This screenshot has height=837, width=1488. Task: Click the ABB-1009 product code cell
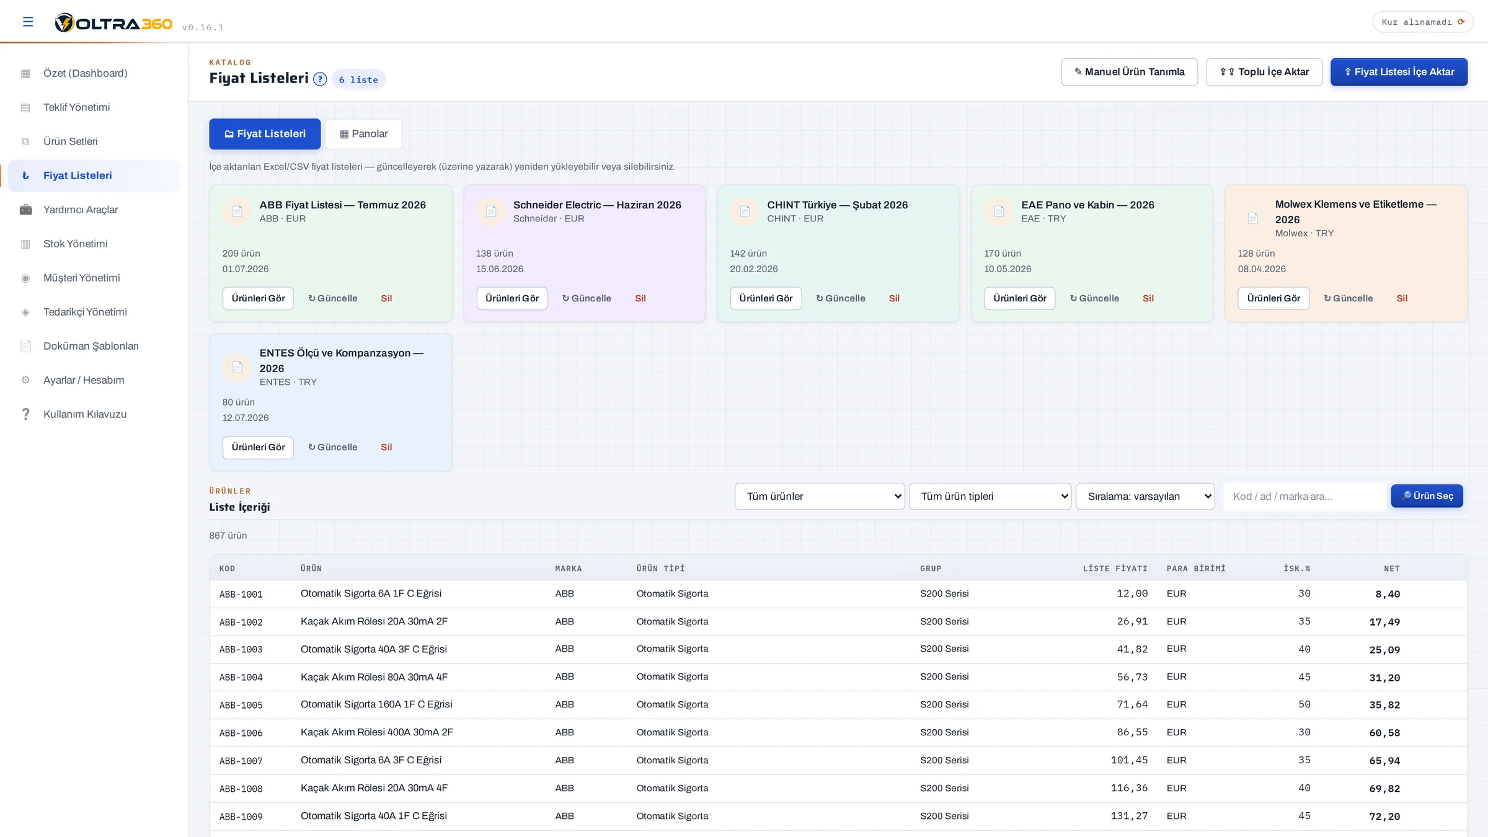pyautogui.click(x=241, y=817)
